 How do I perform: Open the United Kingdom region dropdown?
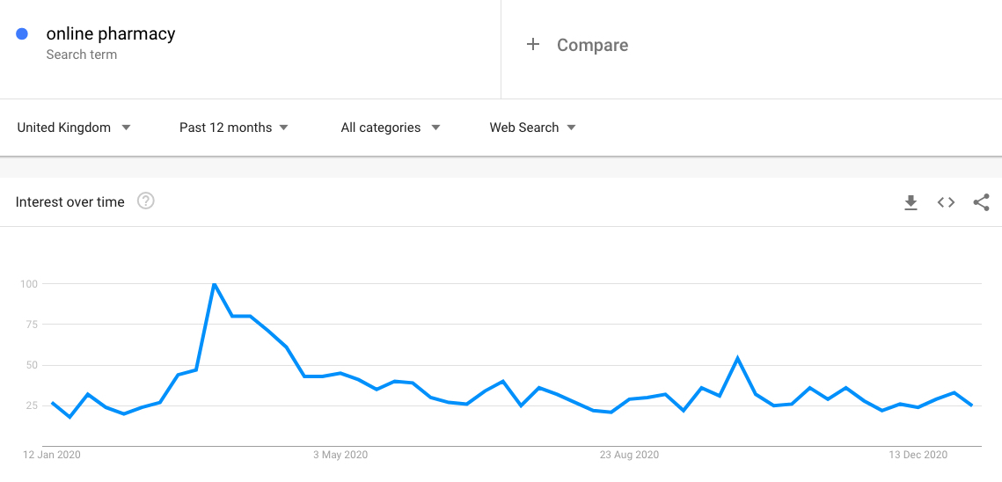74,128
